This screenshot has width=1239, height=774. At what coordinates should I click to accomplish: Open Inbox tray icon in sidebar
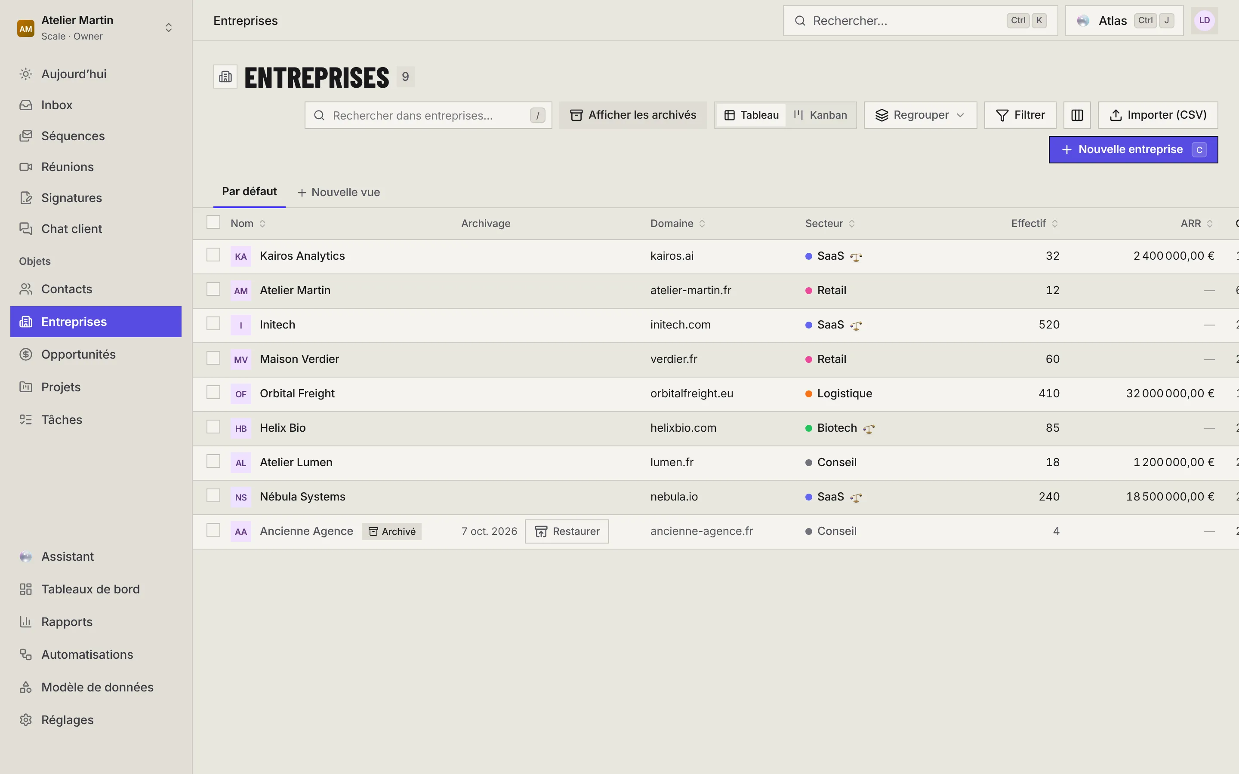(x=26, y=105)
